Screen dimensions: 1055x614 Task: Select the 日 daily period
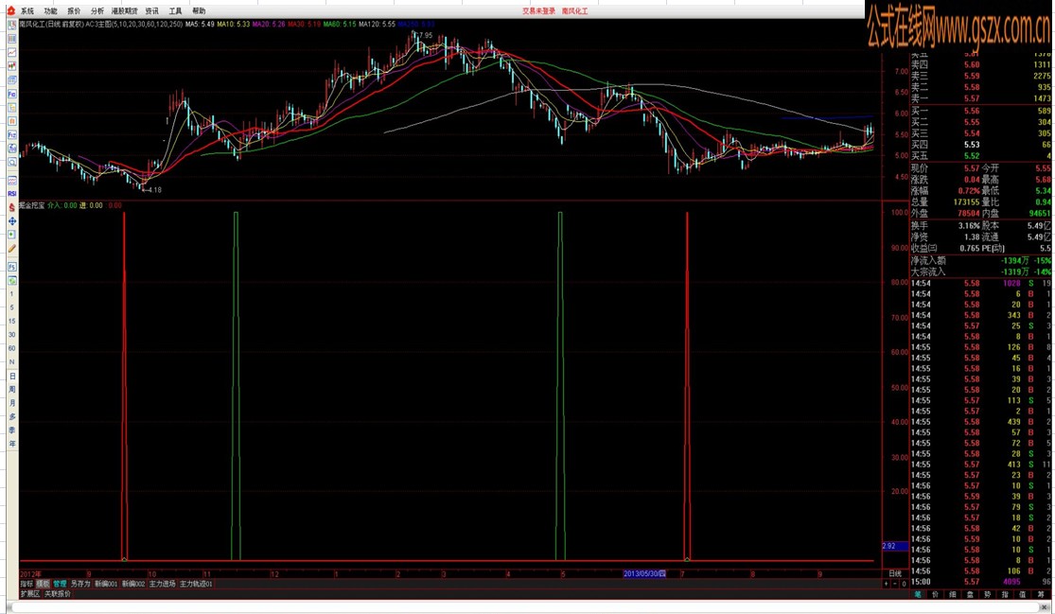pyautogui.click(x=12, y=376)
